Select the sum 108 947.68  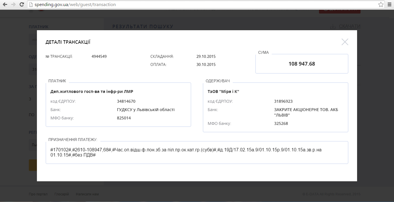tap(302, 64)
